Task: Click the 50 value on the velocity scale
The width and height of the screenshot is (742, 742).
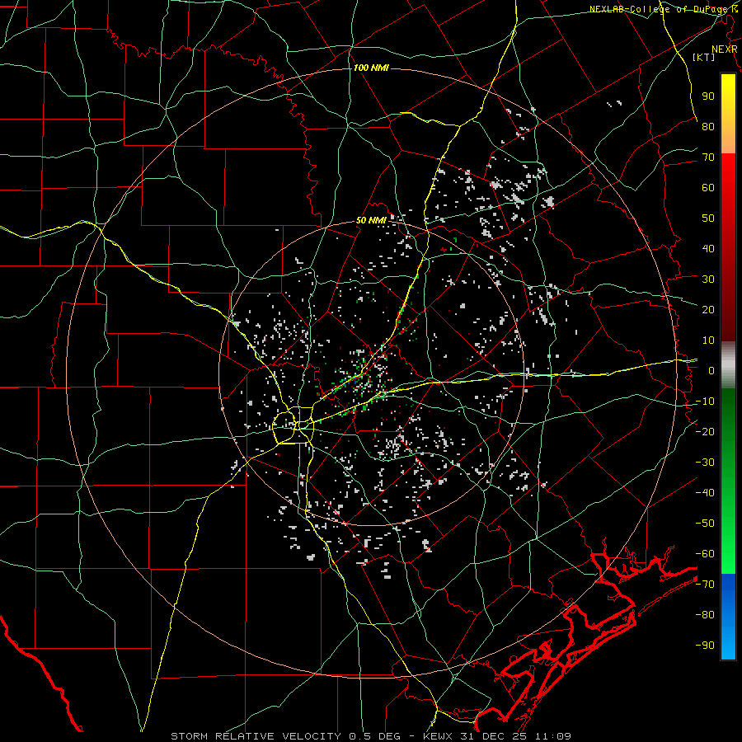Action: click(708, 218)
